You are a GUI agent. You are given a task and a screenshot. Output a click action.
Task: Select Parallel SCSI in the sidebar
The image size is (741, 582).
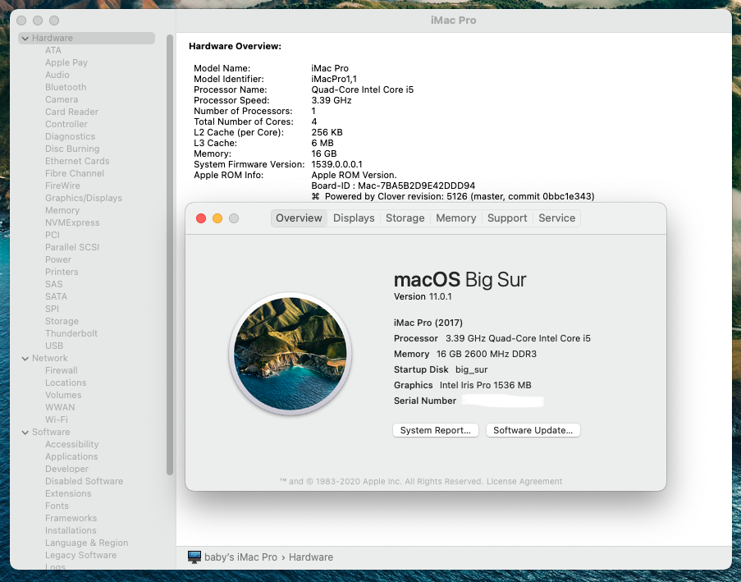(x=72, y=247)
